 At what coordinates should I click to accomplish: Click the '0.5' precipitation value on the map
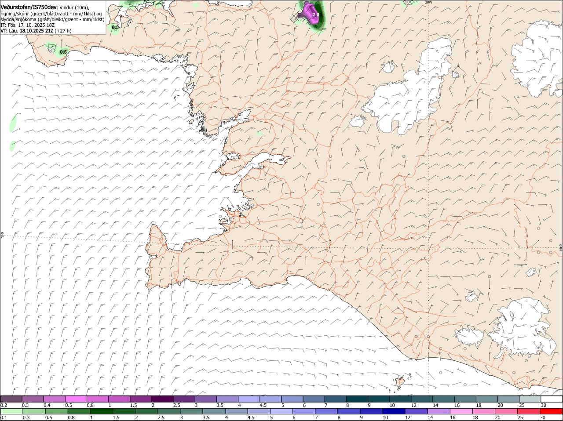115,27
